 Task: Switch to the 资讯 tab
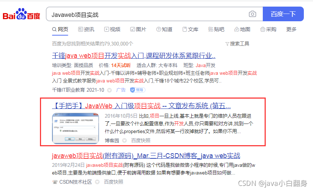click(86, 29)
